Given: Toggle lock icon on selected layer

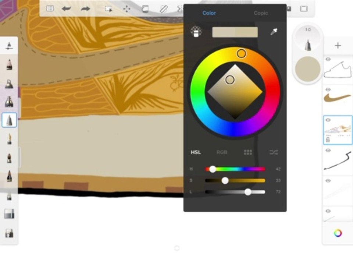Looking at the screenshot, I should point(328,140).
